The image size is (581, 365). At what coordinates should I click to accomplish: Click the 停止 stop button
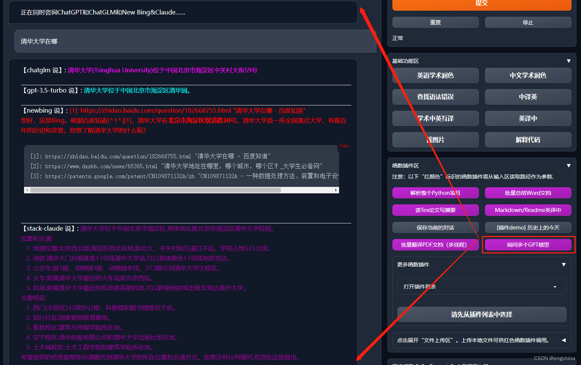(528, 22)
